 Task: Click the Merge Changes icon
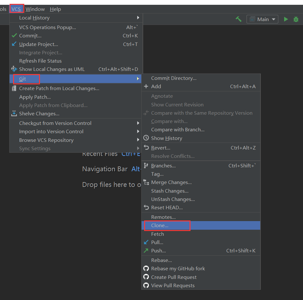[146, 182]
